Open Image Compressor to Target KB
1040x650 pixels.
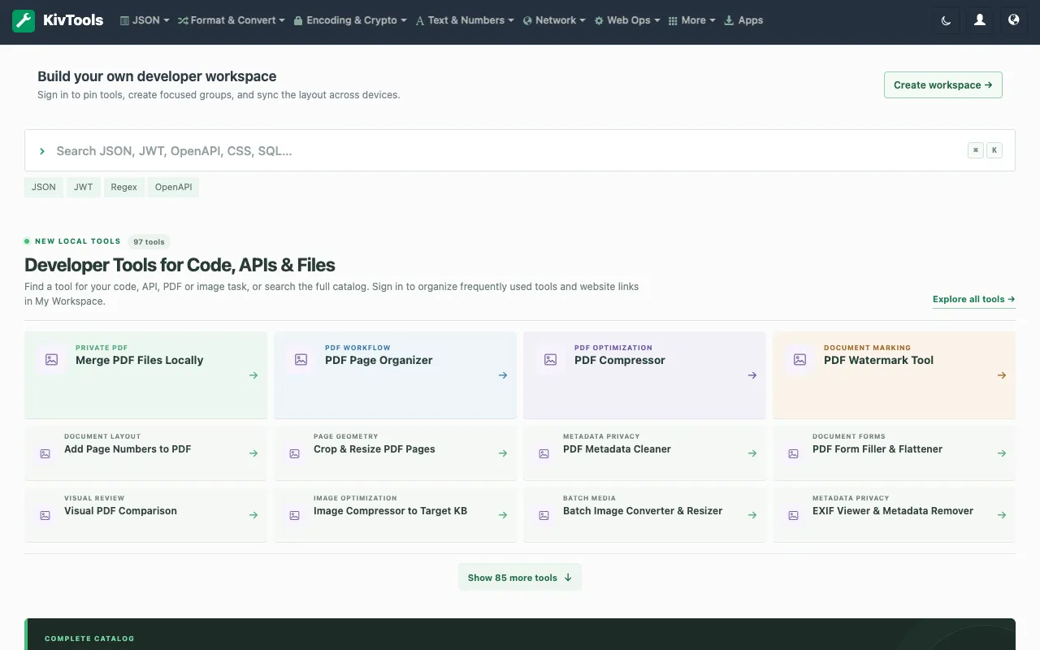395,514
